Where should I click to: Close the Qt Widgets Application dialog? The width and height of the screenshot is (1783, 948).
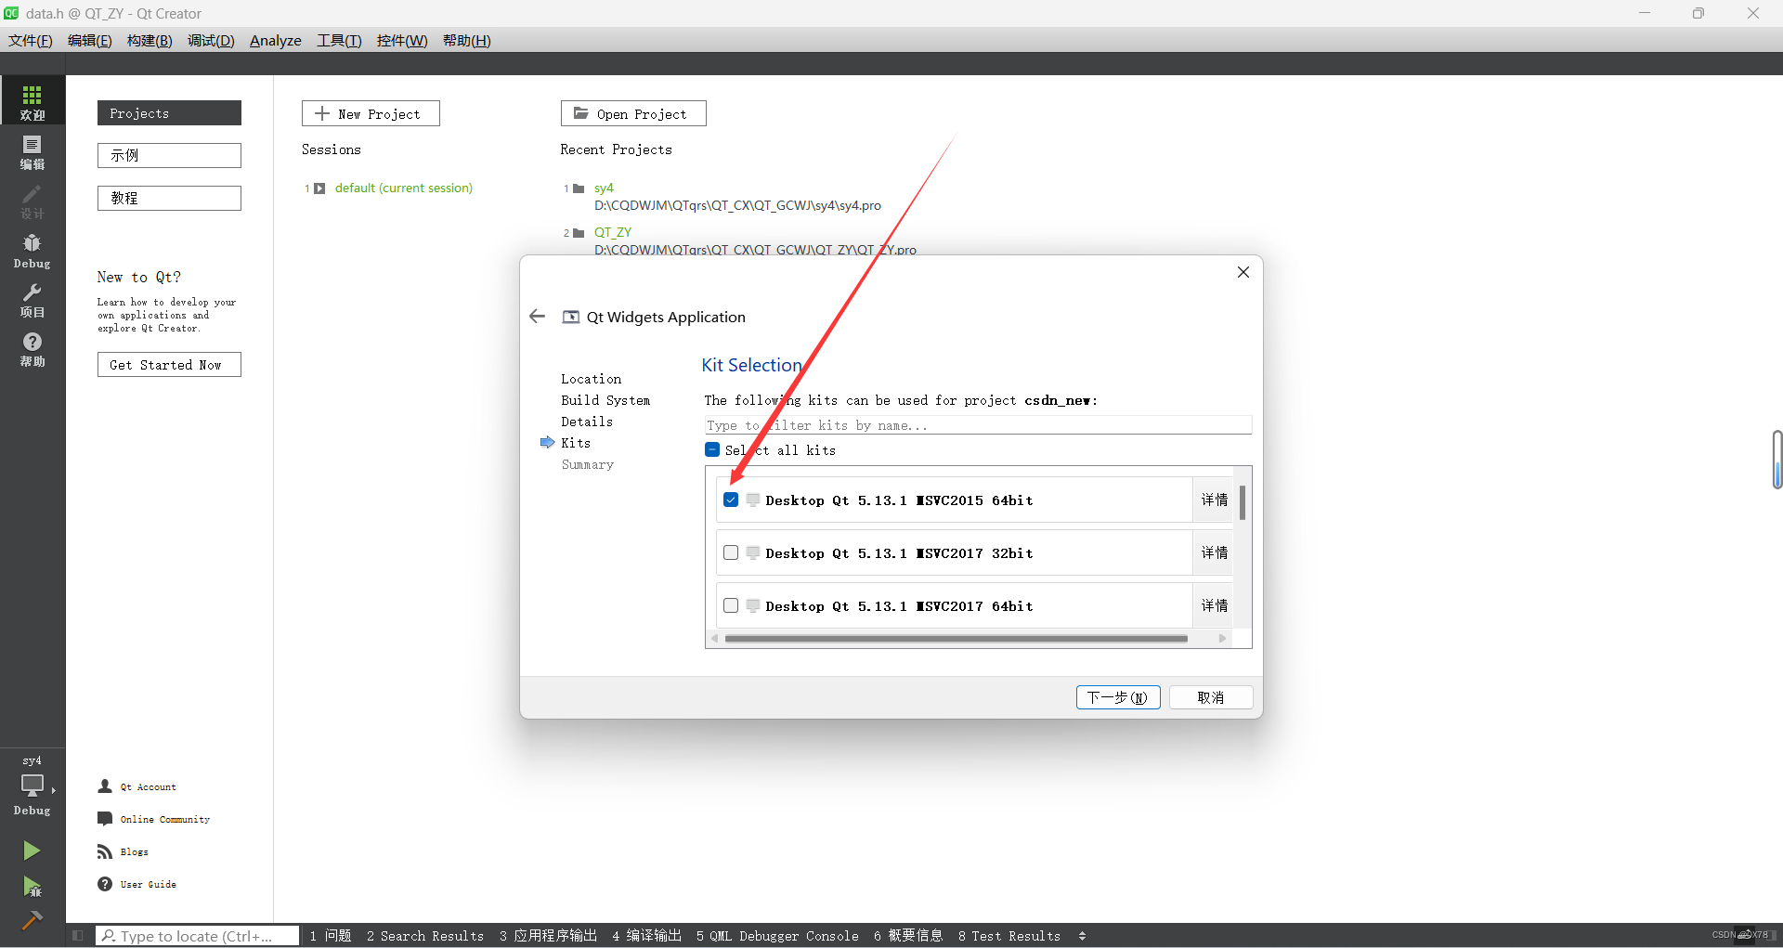pos(1243,272)
